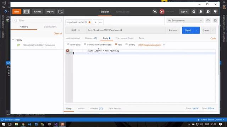Image resolution: width=227 pixels, height=127 pixels.
Task: Open Visual Studio from the taskbar
Action: 56,124
